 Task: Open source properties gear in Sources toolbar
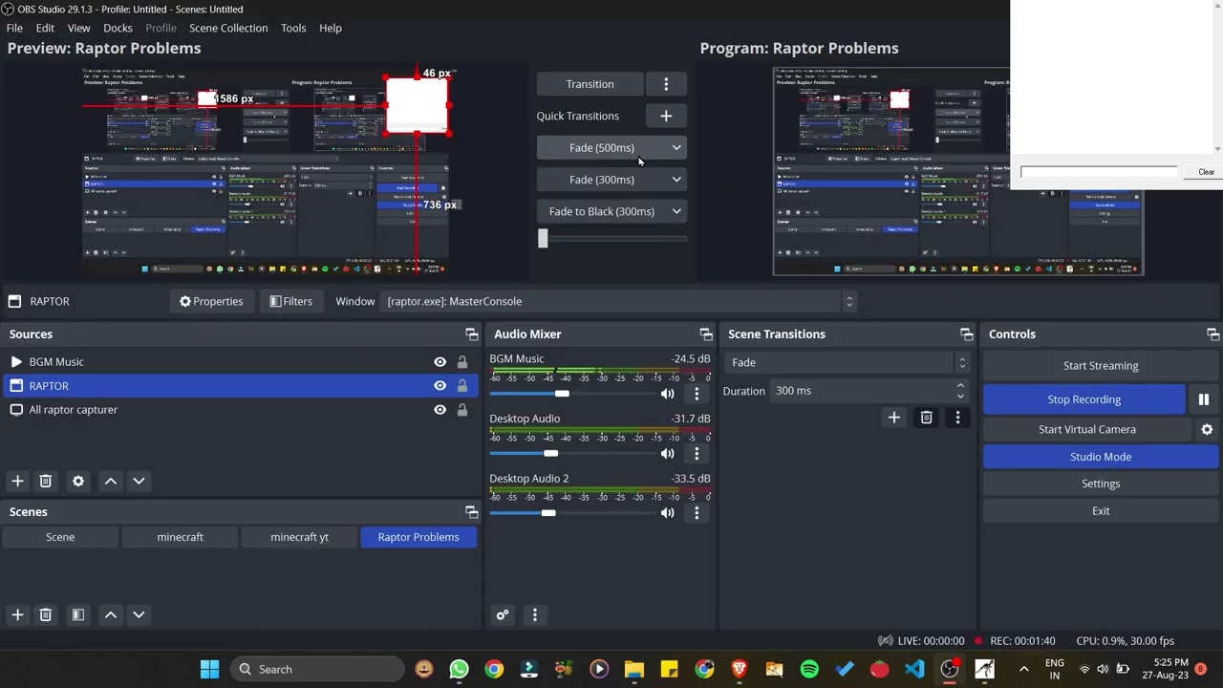[78, 482]
